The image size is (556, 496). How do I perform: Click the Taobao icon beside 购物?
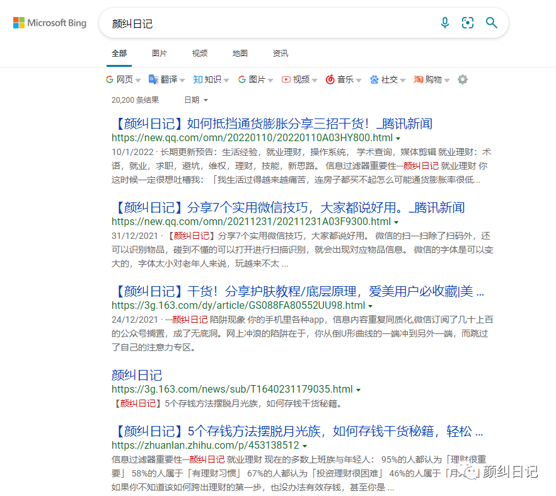point(419,79)
